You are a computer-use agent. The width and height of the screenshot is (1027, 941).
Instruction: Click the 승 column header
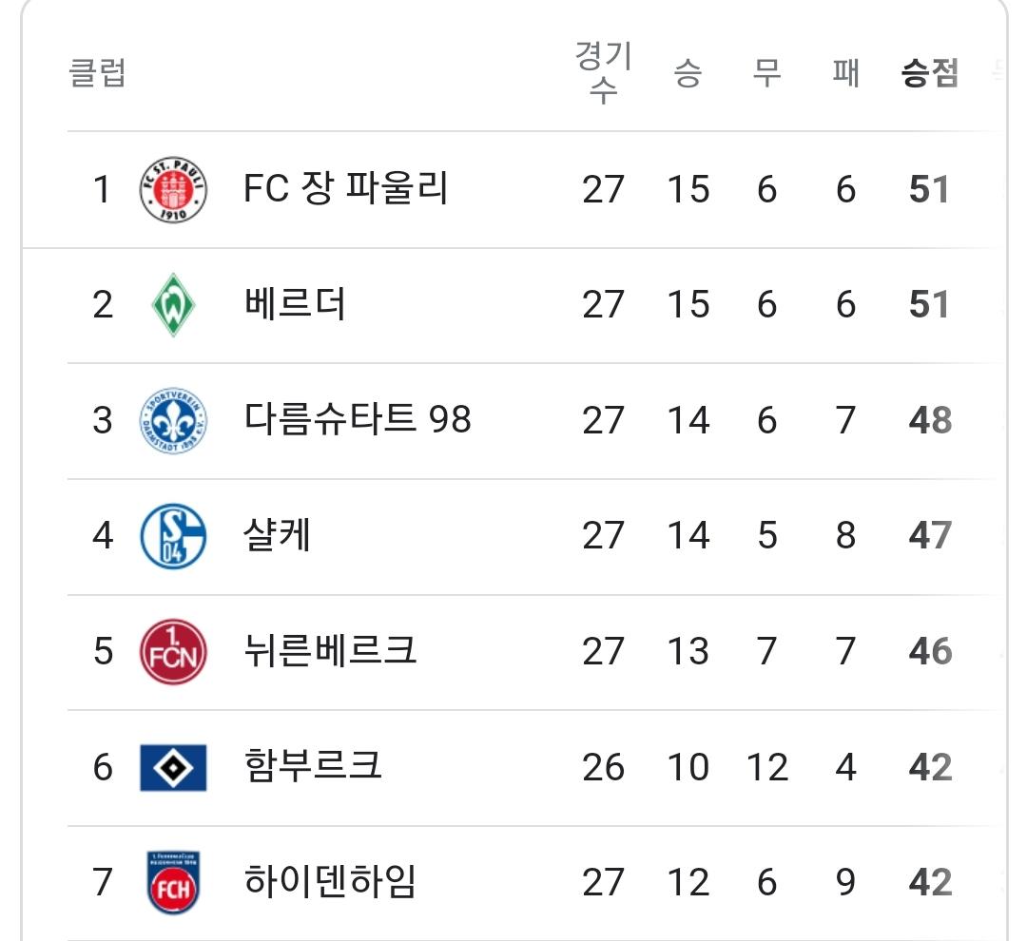pyautogui.click(x=688, y=72)
